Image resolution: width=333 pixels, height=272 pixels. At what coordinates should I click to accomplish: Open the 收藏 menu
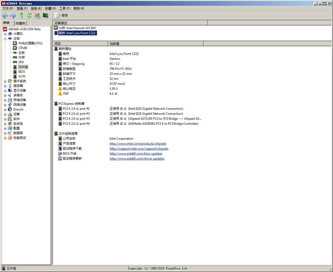point(50,9)
